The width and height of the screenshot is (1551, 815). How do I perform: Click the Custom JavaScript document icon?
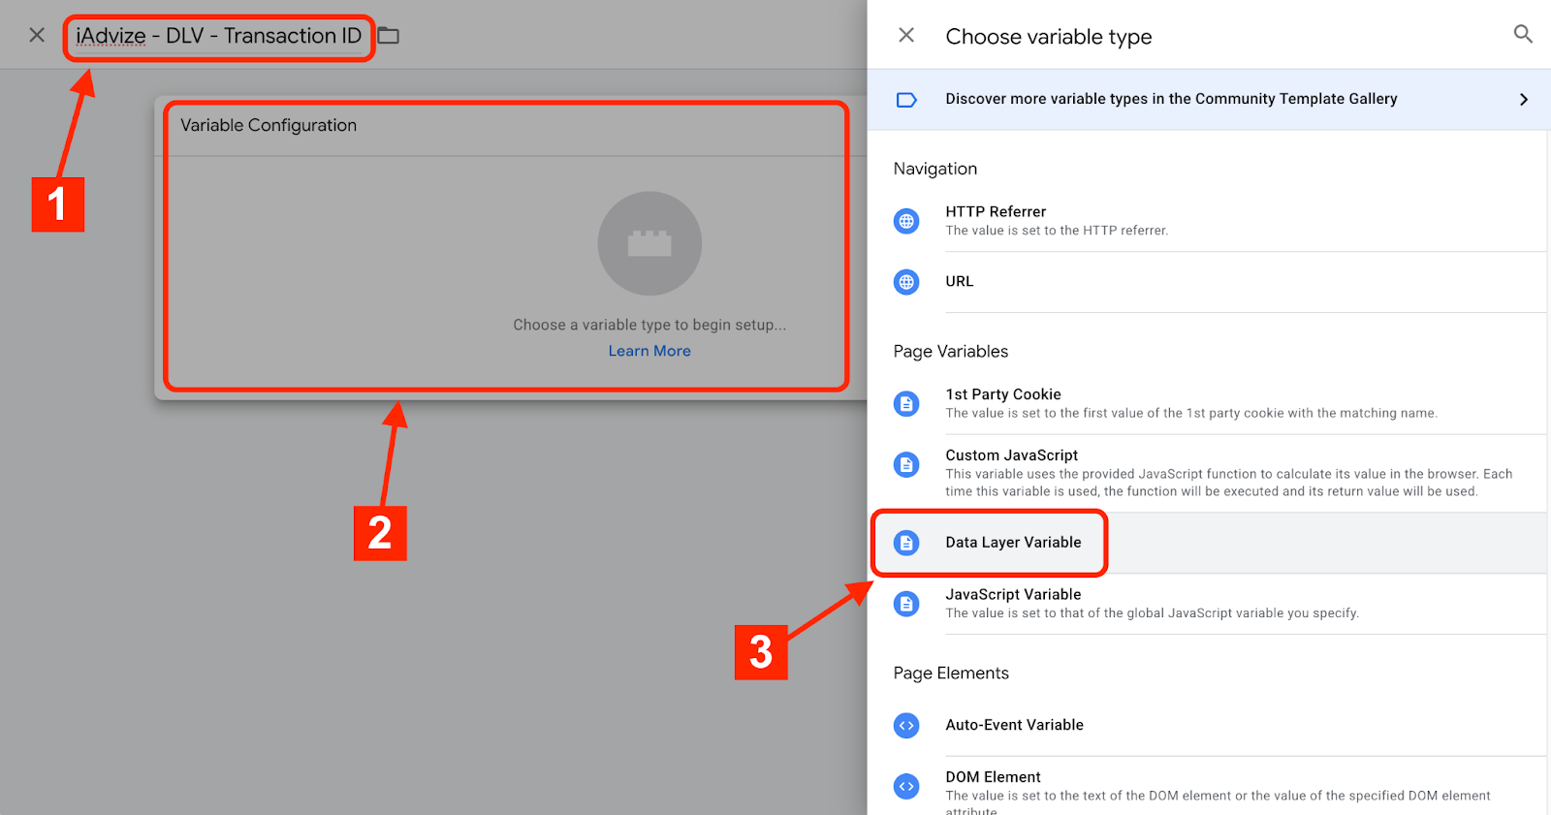[x=906, y=465]
